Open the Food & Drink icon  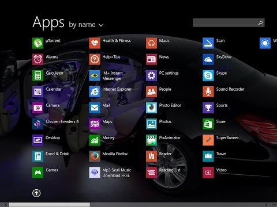tap(38, 156)
